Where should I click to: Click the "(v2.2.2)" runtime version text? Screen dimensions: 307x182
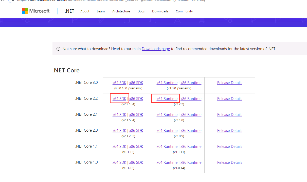click(x=179, y=104)
